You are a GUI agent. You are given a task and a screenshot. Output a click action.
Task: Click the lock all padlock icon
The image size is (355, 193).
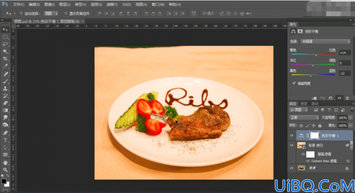320,126
